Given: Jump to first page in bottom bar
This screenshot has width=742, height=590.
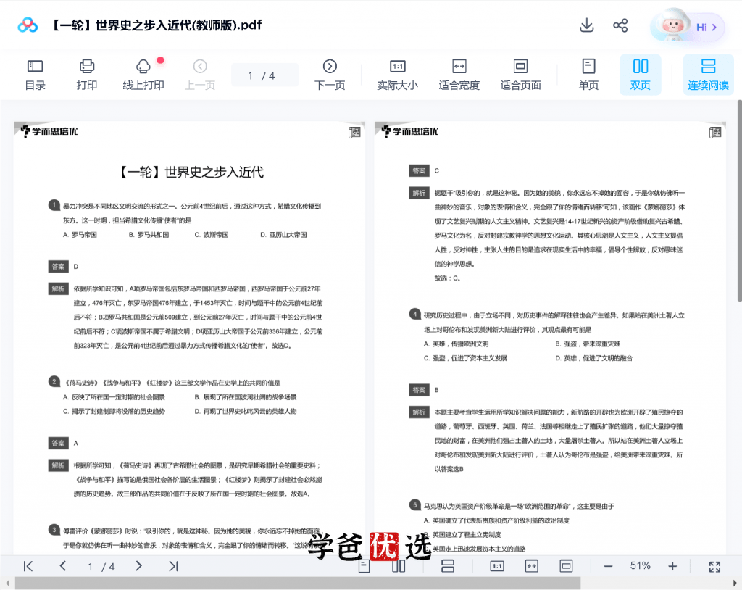Looking at the screenshot, I should click(x=28, y=566).
